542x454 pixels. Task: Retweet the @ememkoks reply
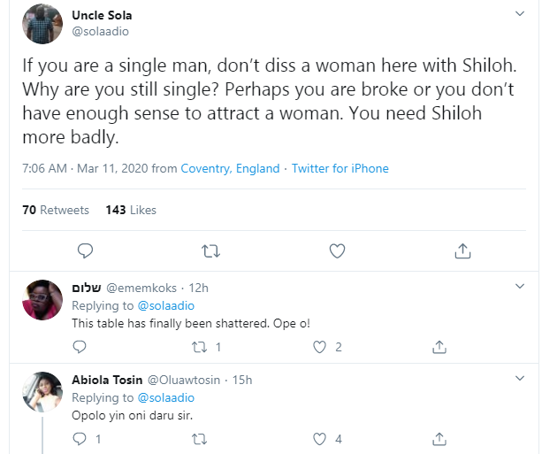200,347
